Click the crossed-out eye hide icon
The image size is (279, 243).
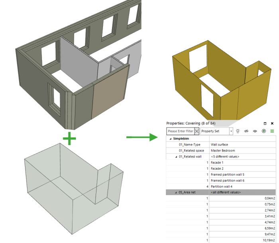pyautogui.click(x=246, y=131)
